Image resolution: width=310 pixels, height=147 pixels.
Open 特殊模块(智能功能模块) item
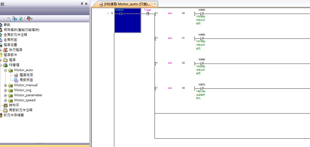(21, 30)
